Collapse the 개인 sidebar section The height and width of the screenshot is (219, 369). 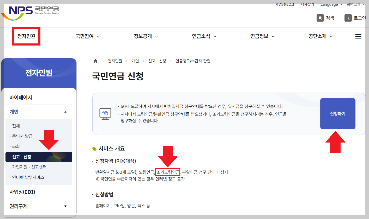click(x=39, y=112)
